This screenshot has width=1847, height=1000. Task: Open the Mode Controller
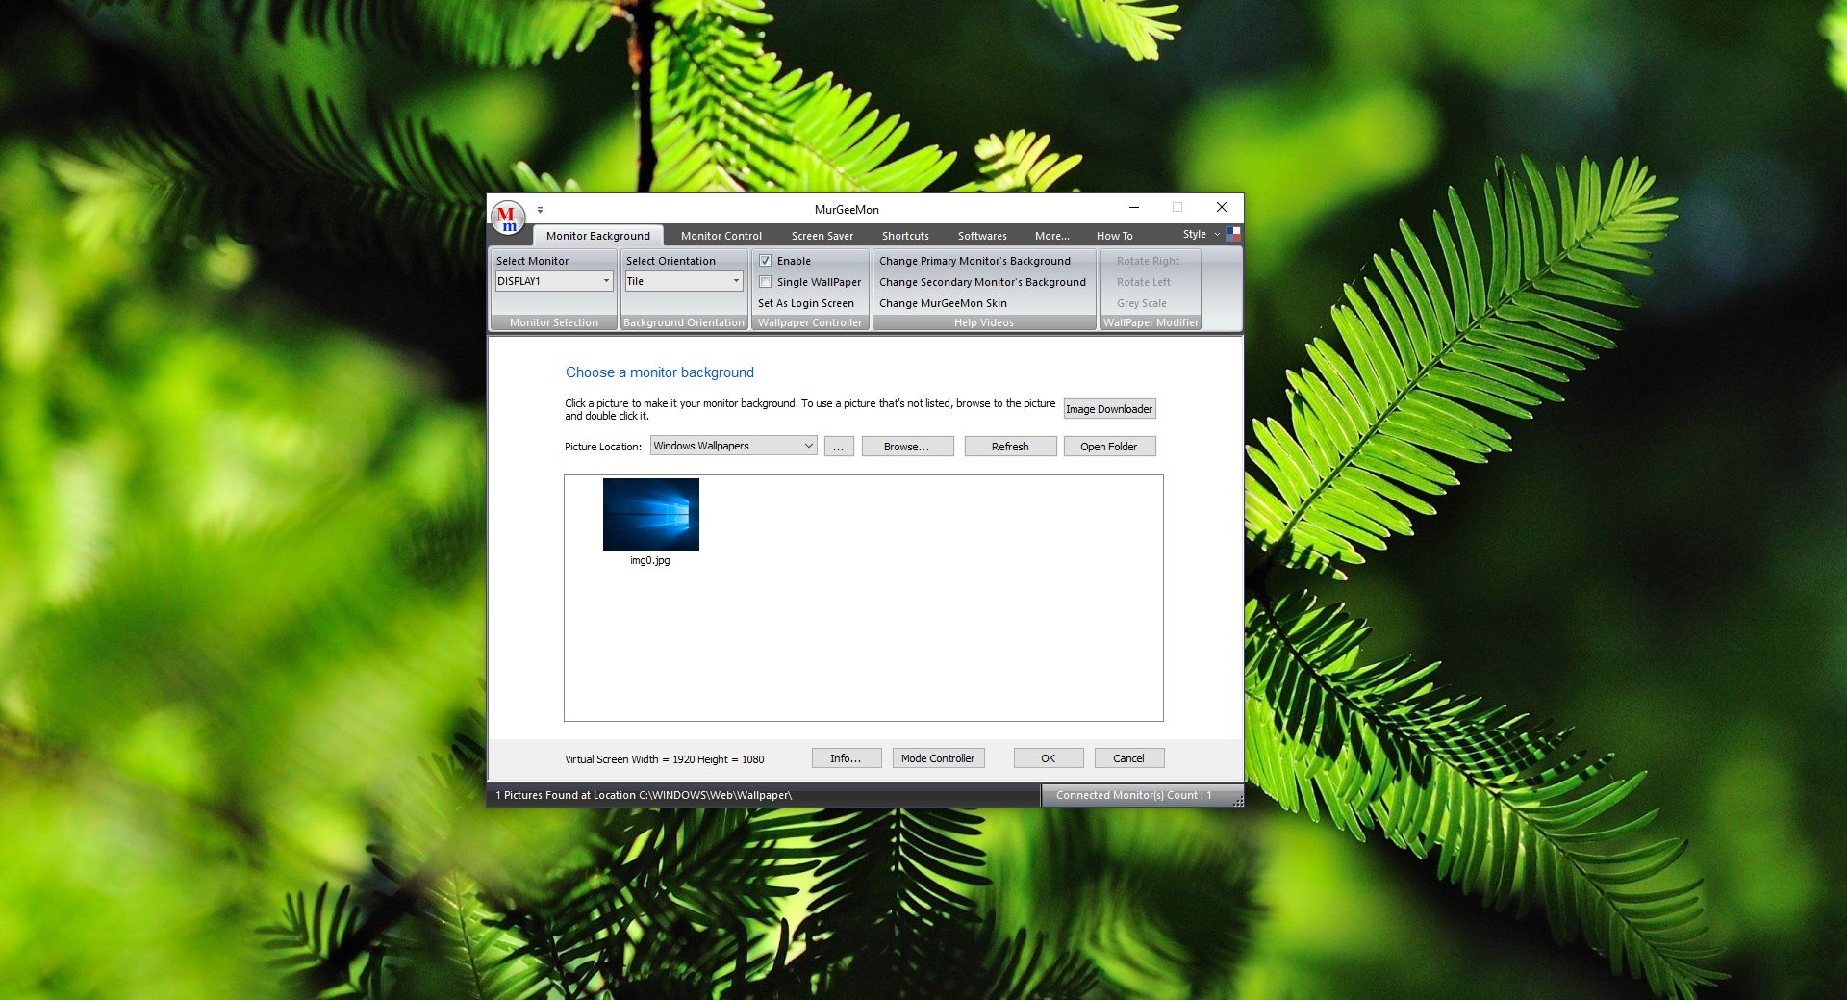point(938,757)
